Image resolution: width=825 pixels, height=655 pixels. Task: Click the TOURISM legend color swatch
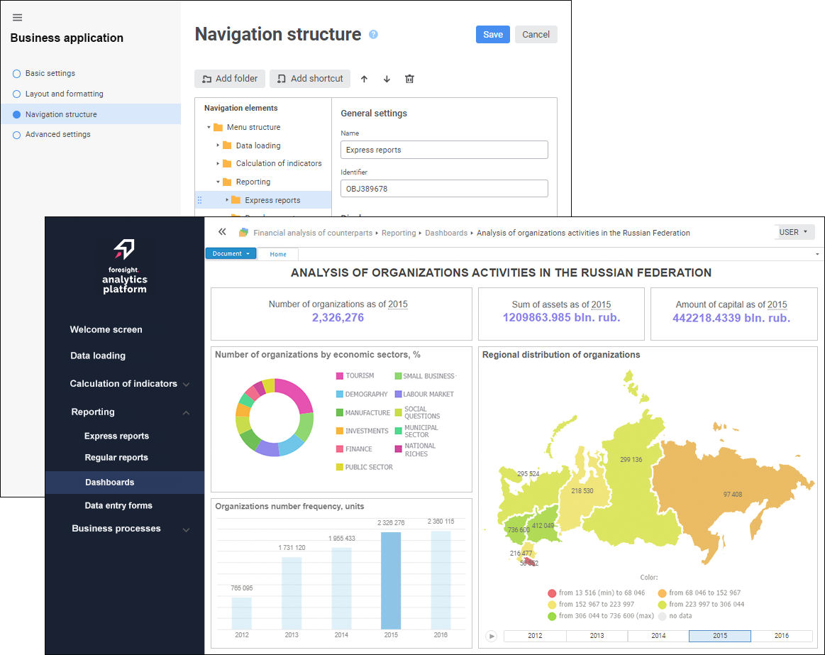click(339, 376)
